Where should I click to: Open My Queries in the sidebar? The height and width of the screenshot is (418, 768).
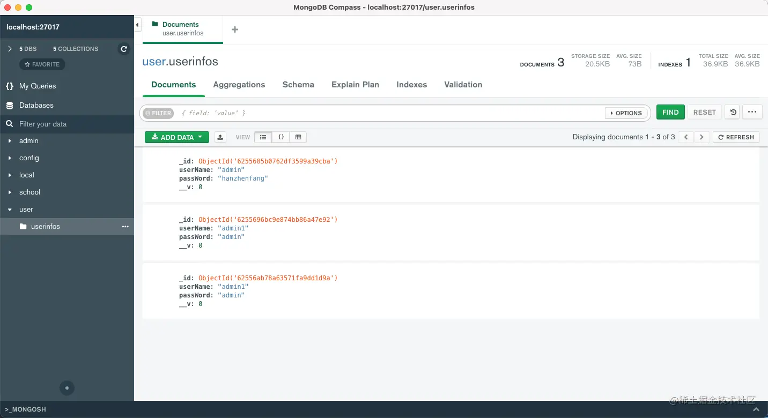38,86
